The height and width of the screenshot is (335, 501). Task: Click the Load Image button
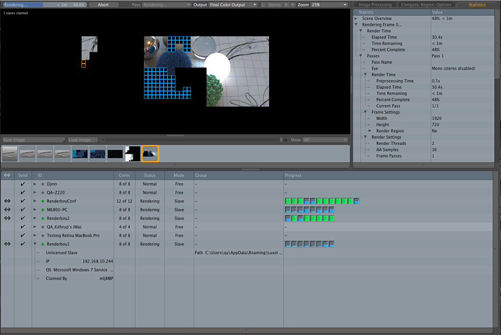point(80,140)
